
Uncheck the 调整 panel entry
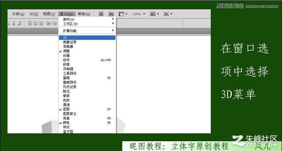[87, 51]
